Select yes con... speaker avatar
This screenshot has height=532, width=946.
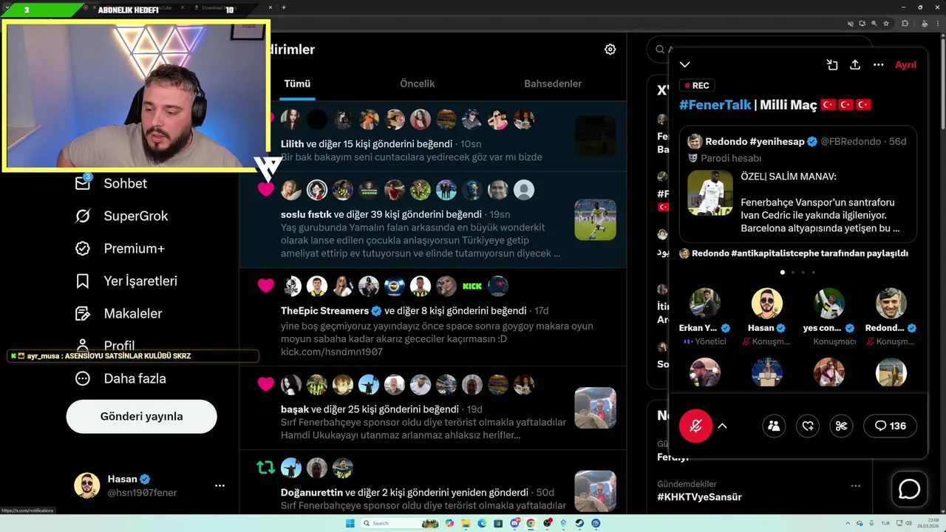(829, 303)
